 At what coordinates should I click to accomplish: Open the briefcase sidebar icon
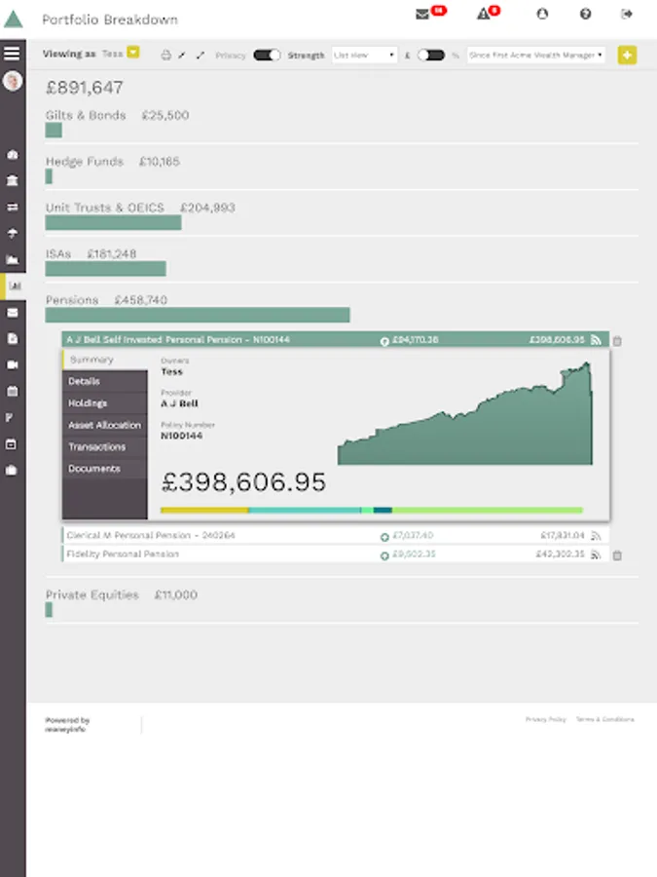click(x=11, y=471)
